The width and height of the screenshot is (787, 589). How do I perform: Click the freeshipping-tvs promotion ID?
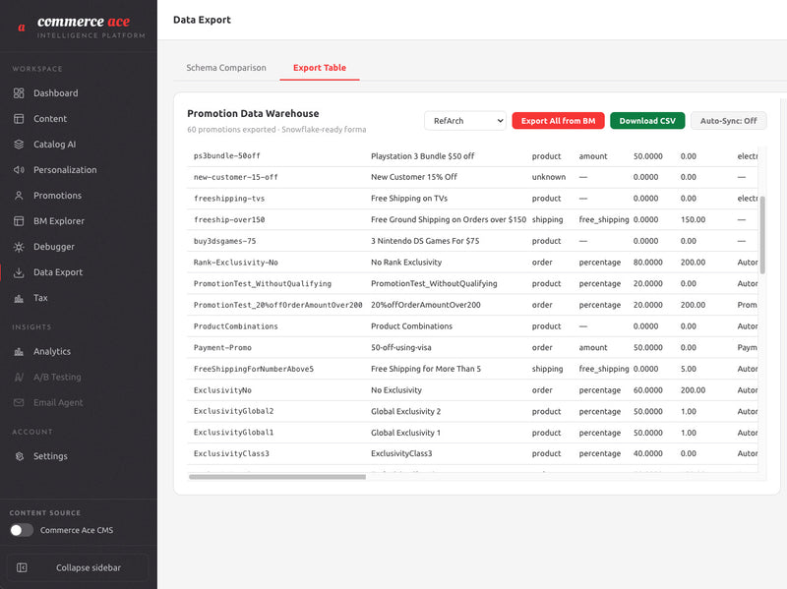(229, 199)
